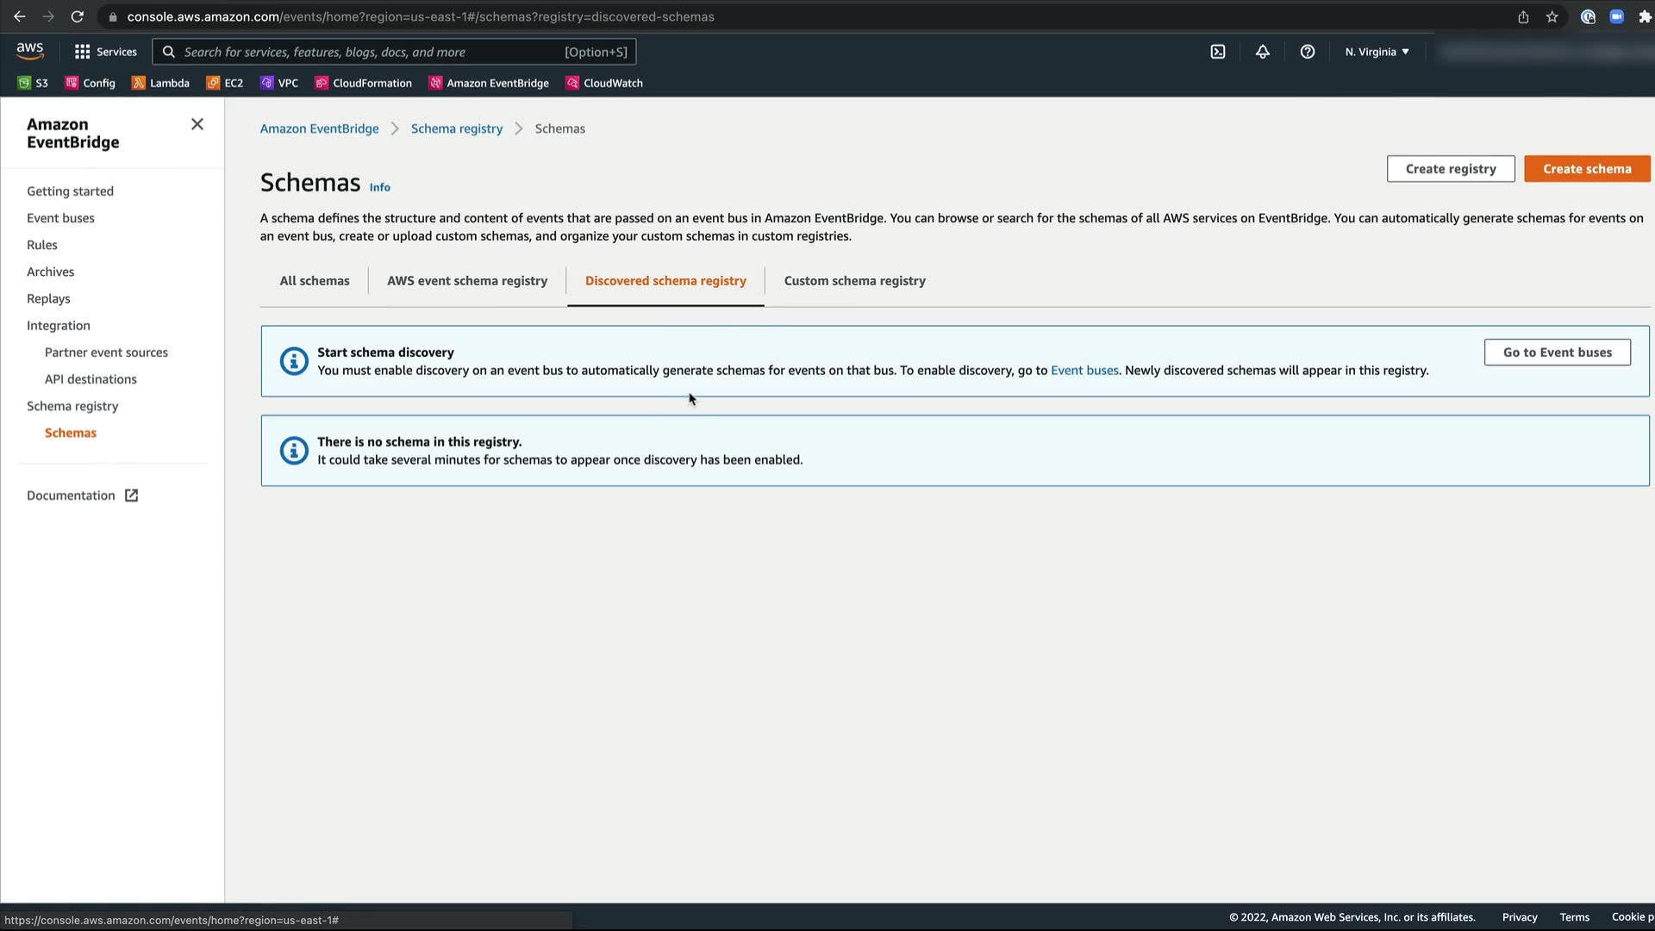Switch to Custom schema registry tab
The width and height of the screenshot is (1655, 931).
coord(854,280)
